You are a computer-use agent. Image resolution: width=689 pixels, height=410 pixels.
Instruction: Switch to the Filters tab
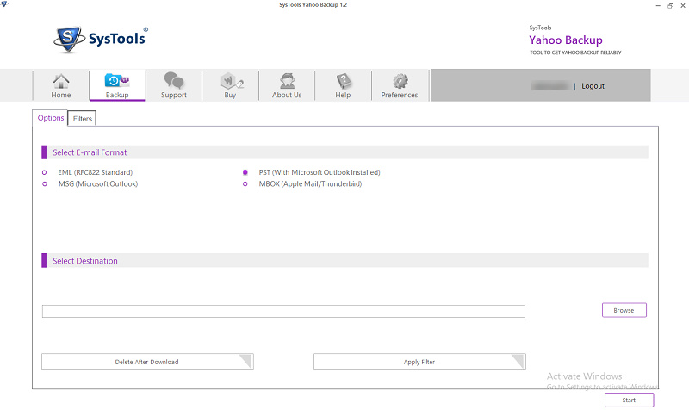(x=82, y=119)
